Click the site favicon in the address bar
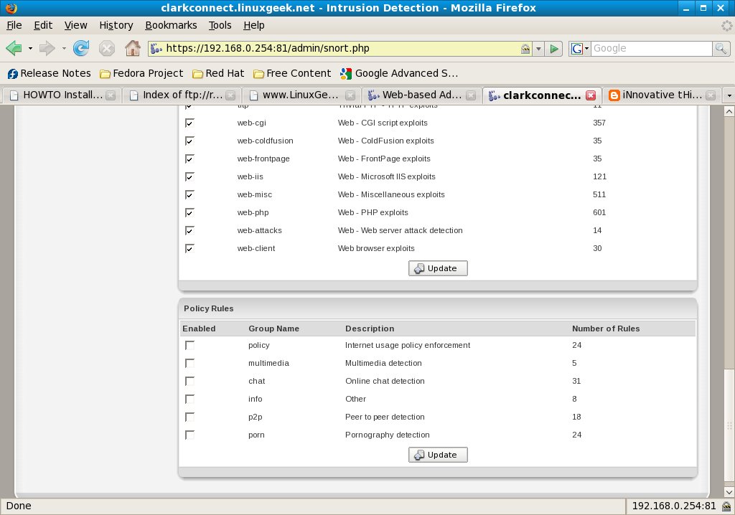The height and width of the screenshot is (515, 735). click(x=156, y=48)
